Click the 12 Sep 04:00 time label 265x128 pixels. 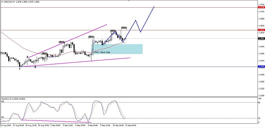pos(131,125)
